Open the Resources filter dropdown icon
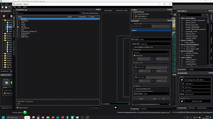This screenshot has height=119, width=213. [x=207, y=15]
